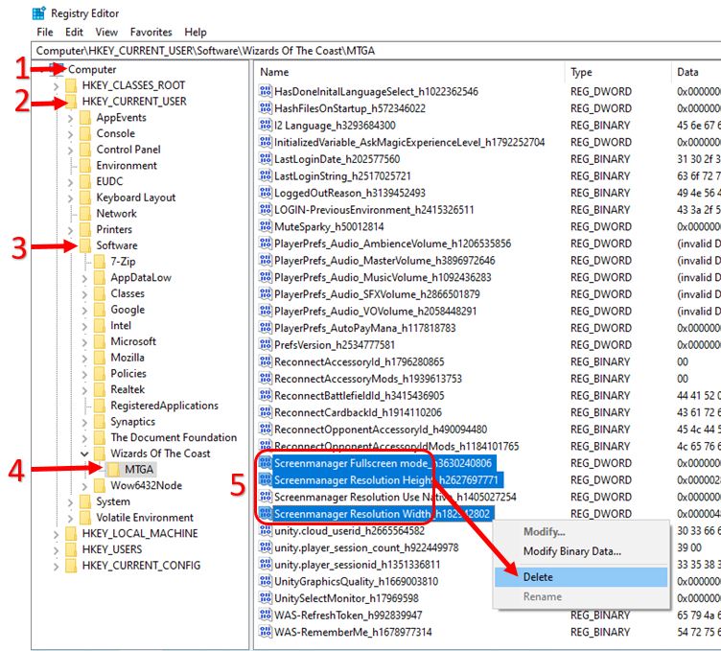Click the registry path address bar
Screen dimensions: 721x651
tap(376, 51)
